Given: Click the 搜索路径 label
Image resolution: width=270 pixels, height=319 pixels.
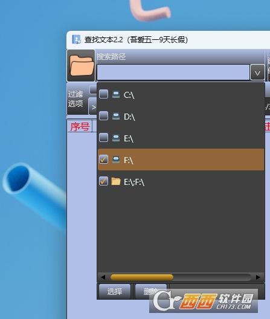Looking at the screenshot, I should pyautogui.click(x=111, y=56).
